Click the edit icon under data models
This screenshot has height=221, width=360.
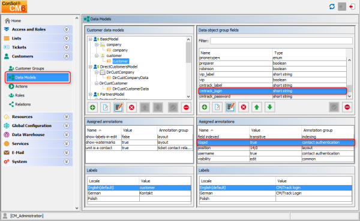click(x=118, y=107)
